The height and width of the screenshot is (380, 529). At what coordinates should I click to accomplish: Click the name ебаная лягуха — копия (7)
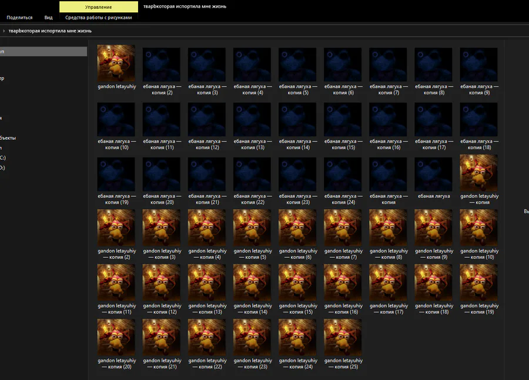(389, 89)
